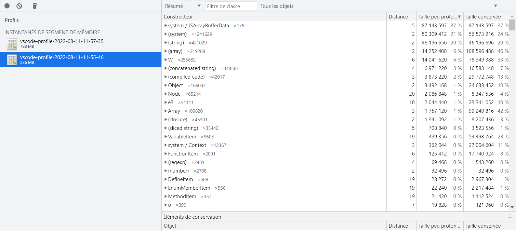Expand the Object constructor row
Screen dimensions: 516x231
[166, 85]
